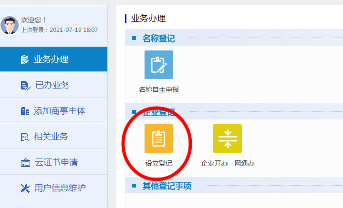The image size is (343, 208).
Task: Select 业务办理 text in the sidebar
Action: click(x=51, y=59)
